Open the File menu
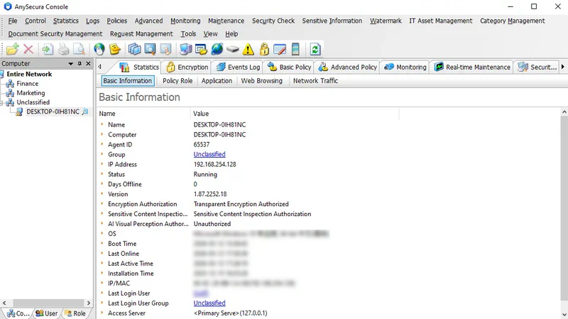Screen dimensions: 568x319 coord(13,21)
